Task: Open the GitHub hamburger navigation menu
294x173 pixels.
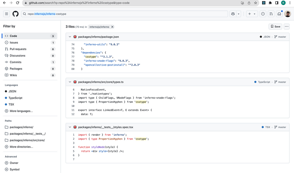Action: pyautogui.click(x=7, y=14)
